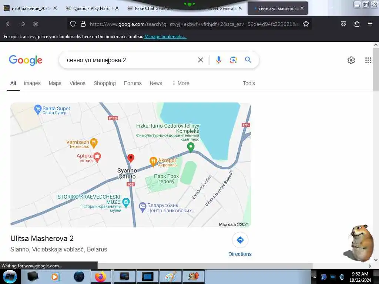
Task: Click the green Kompleks map pin
Action: tap(191, 147)
